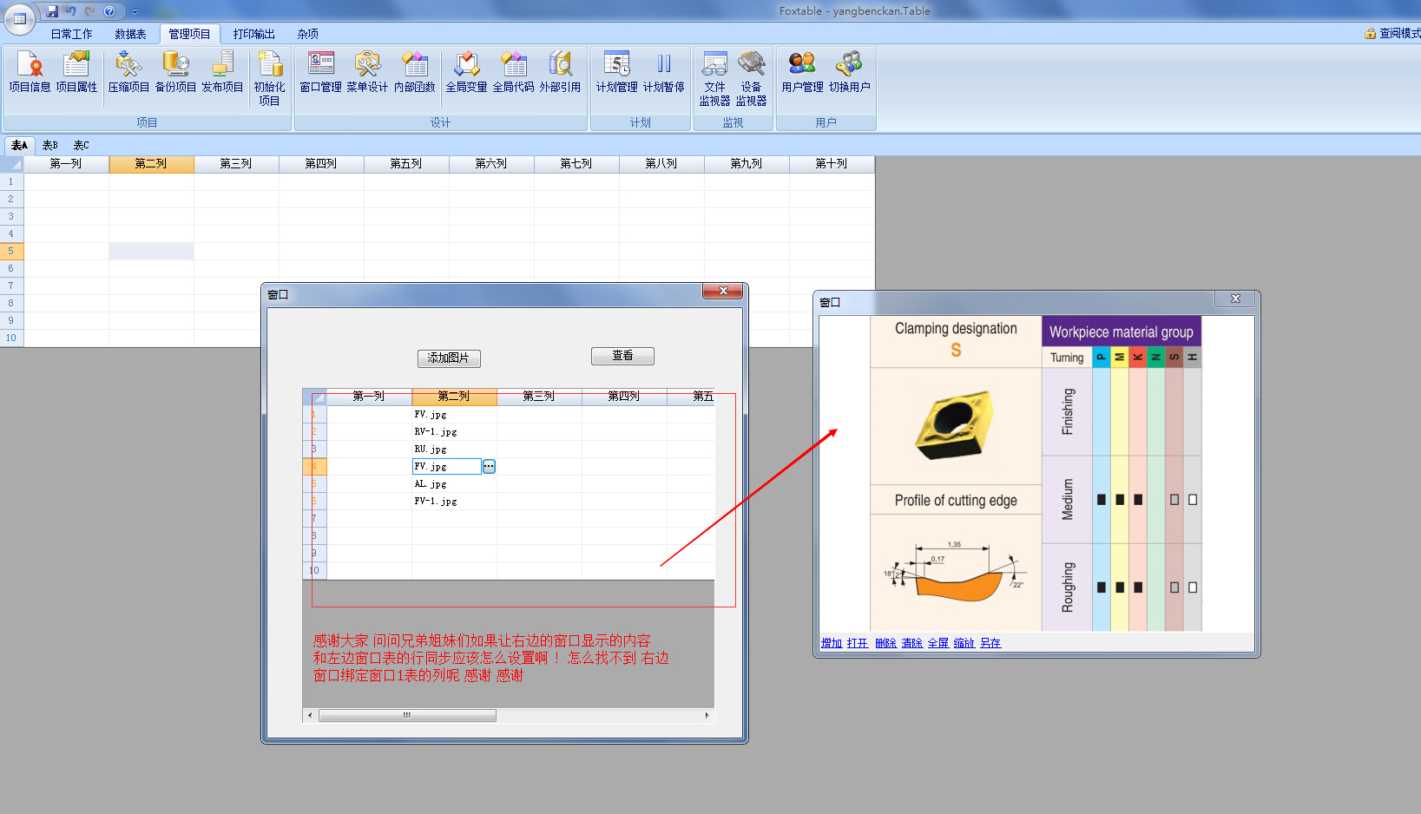Switch to the 数据表 ribbon tab
This screenshot has width=1421, height=814.
(130, 34)
